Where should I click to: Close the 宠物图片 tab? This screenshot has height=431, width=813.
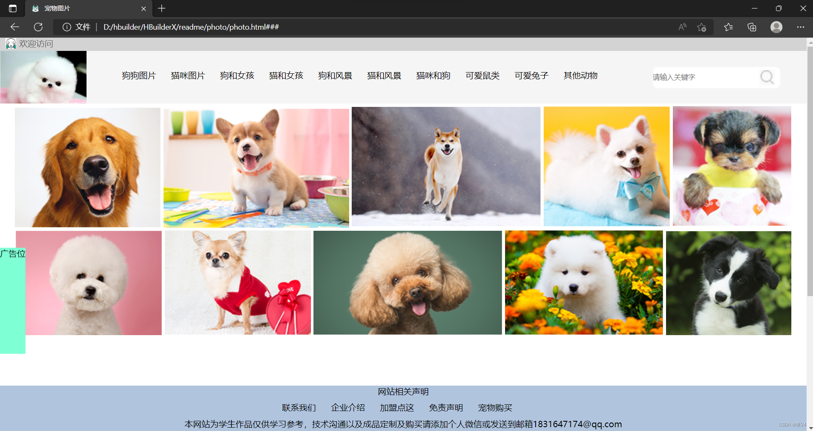click(x=144, y=8)
